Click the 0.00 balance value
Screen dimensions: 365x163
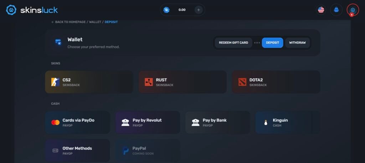(x=182, y=10)
